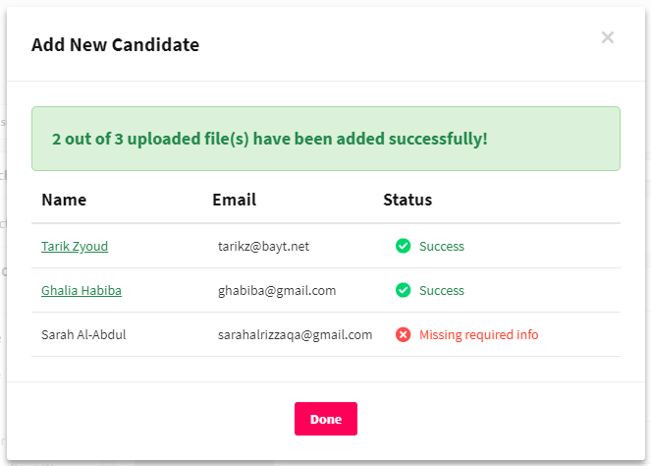Click the Add New Candidate dialog title
This screenshot has height=466, width=651.
click(x=116, y=45)
